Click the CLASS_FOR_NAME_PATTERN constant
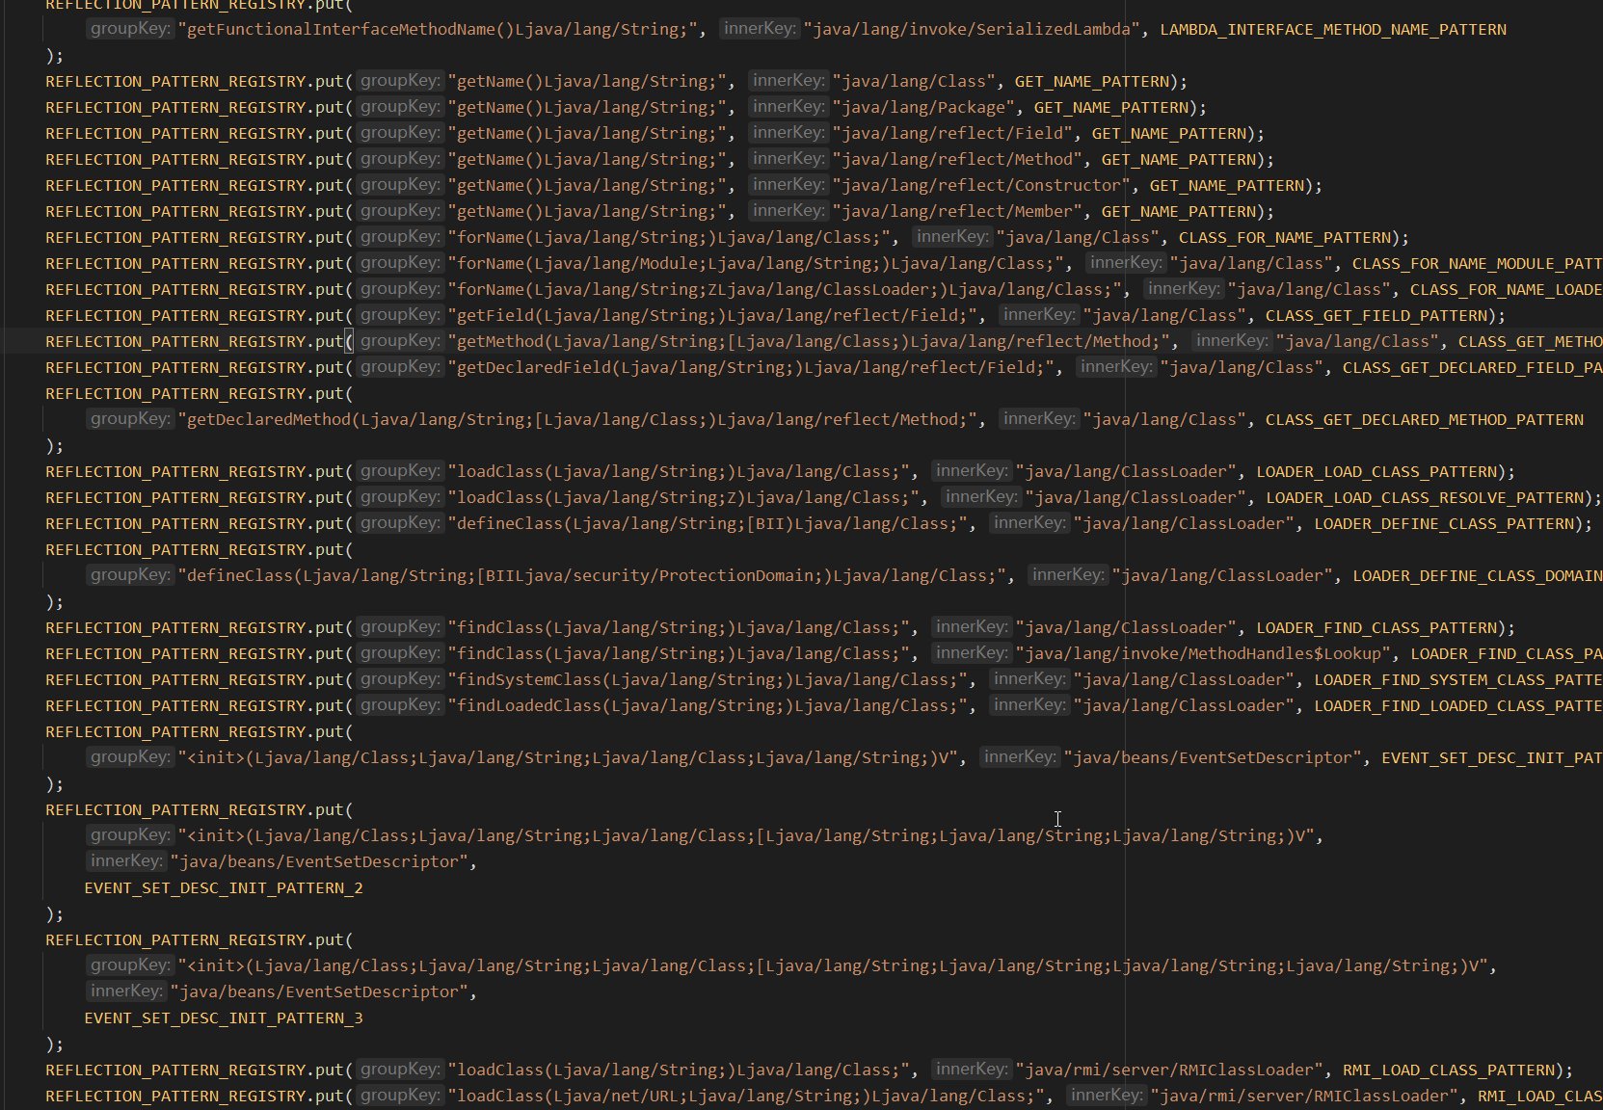This screenshot has height=1110, width=1603. coord(1285,238)
